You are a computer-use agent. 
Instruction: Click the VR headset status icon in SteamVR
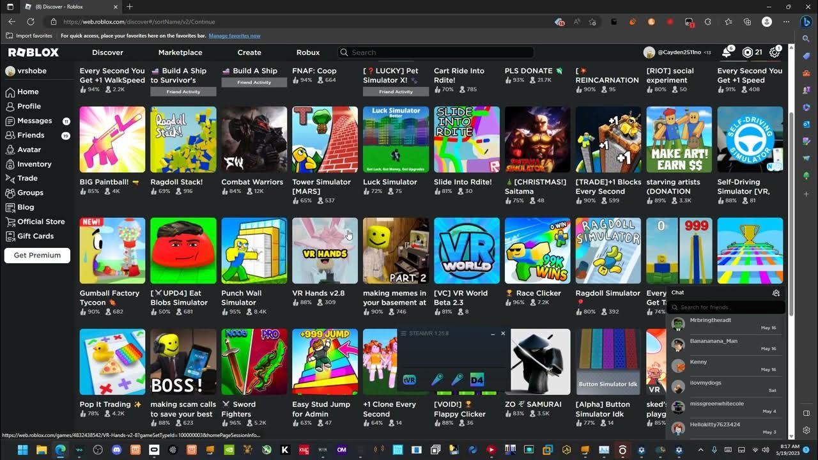[x=410, y=379]
